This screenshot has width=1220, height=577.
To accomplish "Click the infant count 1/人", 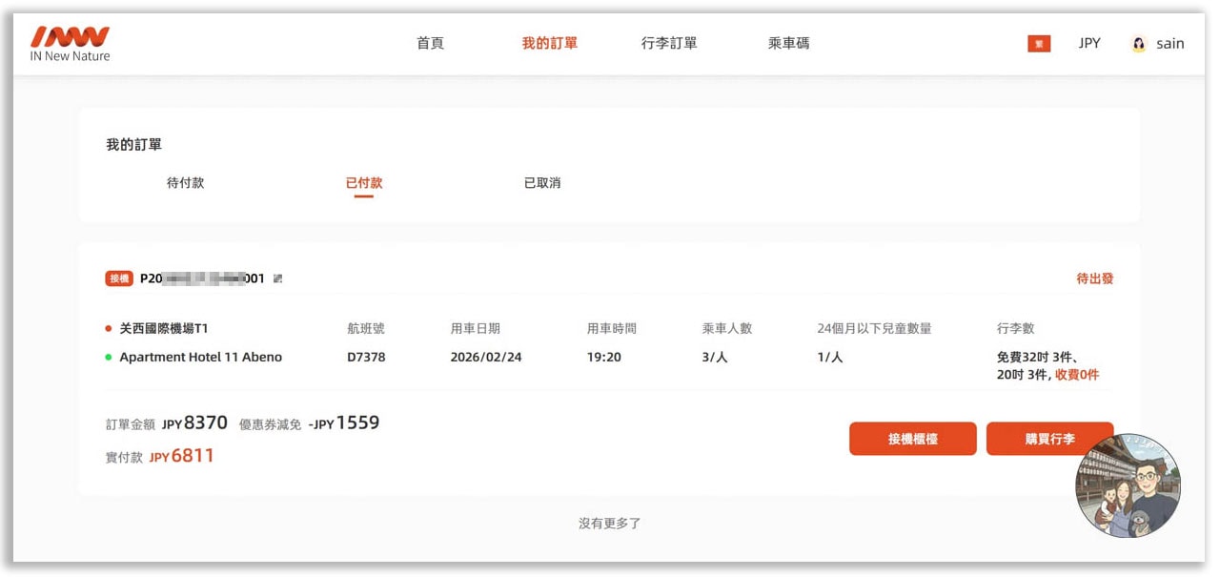I will (830, 357).
